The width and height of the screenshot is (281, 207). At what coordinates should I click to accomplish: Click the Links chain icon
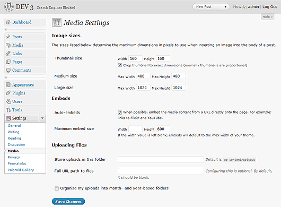(8, 53)
